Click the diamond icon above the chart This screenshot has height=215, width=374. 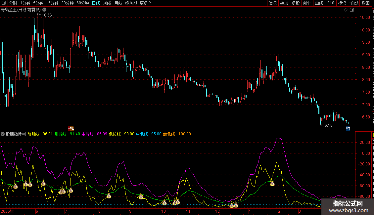click(346, 10)
